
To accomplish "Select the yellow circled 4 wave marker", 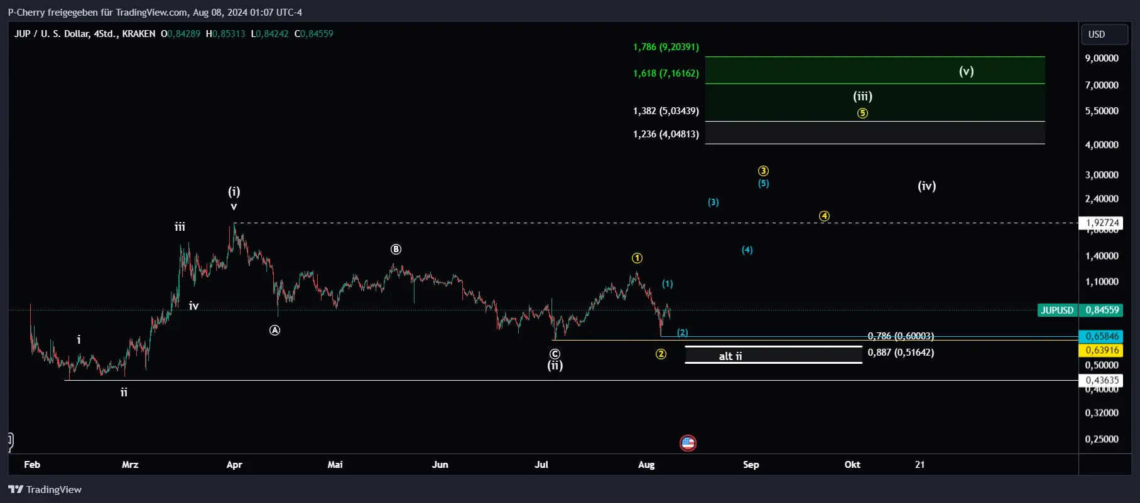I will tap(824, 216).
